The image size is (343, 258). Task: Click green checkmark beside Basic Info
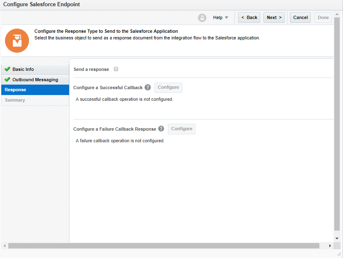(7, 69)
